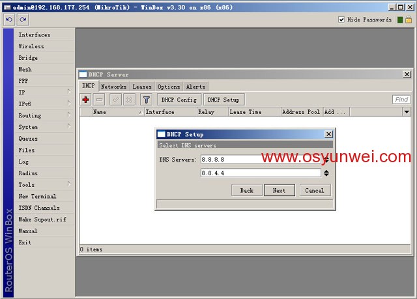The image size is (417, 299).
Task: Sort by the Lease Time column header
Action: click(x=255, y=112)
